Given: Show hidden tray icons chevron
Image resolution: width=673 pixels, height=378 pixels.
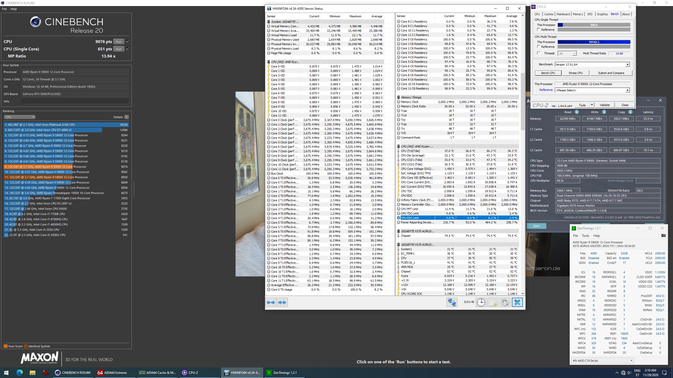Looking at the screenshot, I should (x=617, y=373).
